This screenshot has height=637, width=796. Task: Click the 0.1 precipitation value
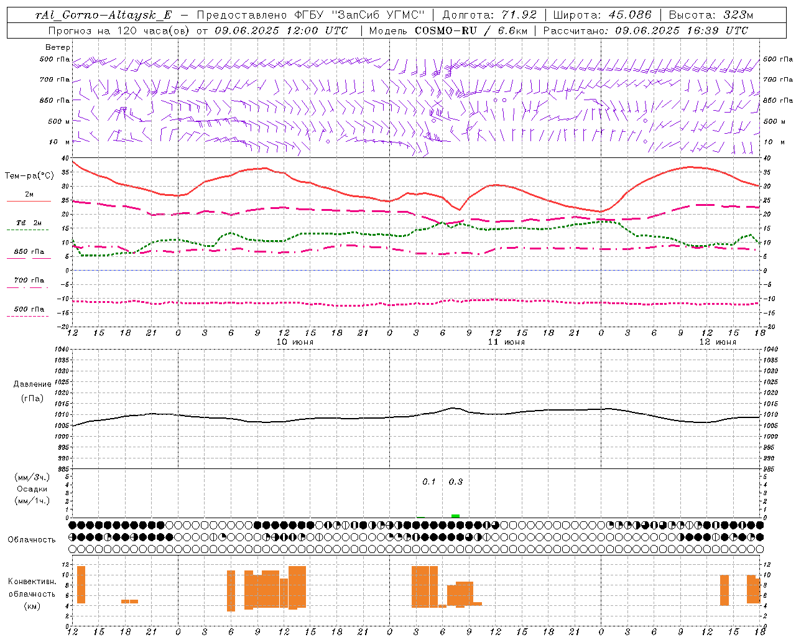[x=429, y=482]
